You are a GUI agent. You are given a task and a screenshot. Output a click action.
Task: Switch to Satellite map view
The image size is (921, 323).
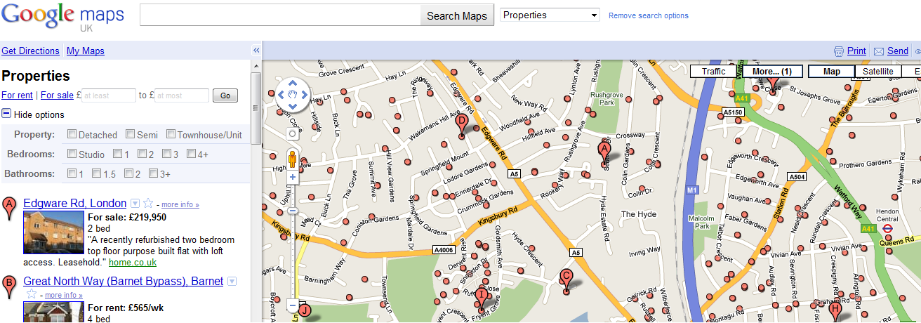tap(877, 72)
